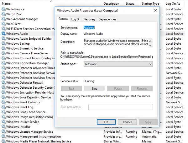The width and height of the screenshot is (188, 143).
Task: Click the Pause service button
Action: [x=118, y=89]
